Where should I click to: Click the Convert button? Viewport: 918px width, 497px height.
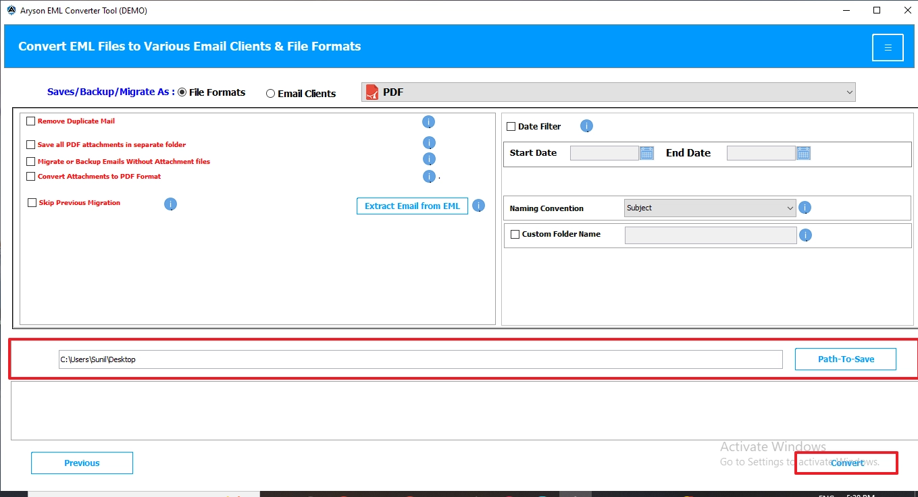tap(847, 463)
